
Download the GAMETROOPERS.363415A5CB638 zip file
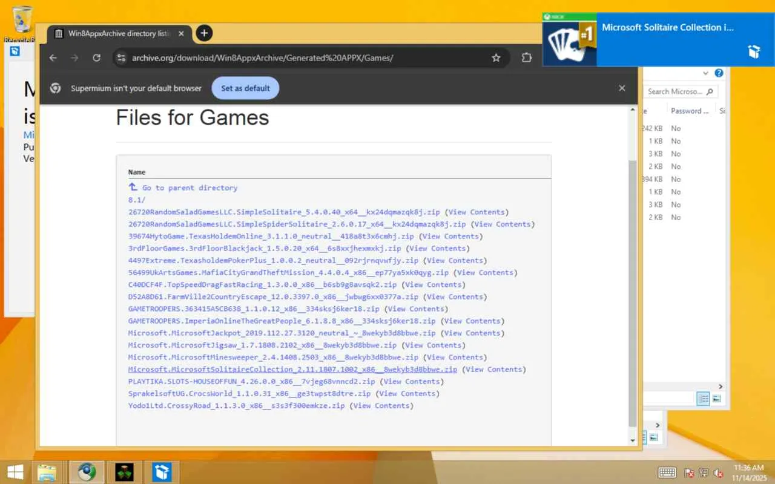pyautogui.click(x=254, y=309)
